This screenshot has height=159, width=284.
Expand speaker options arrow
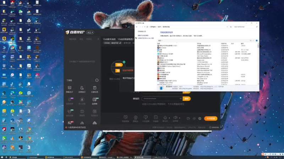point(180,118)
